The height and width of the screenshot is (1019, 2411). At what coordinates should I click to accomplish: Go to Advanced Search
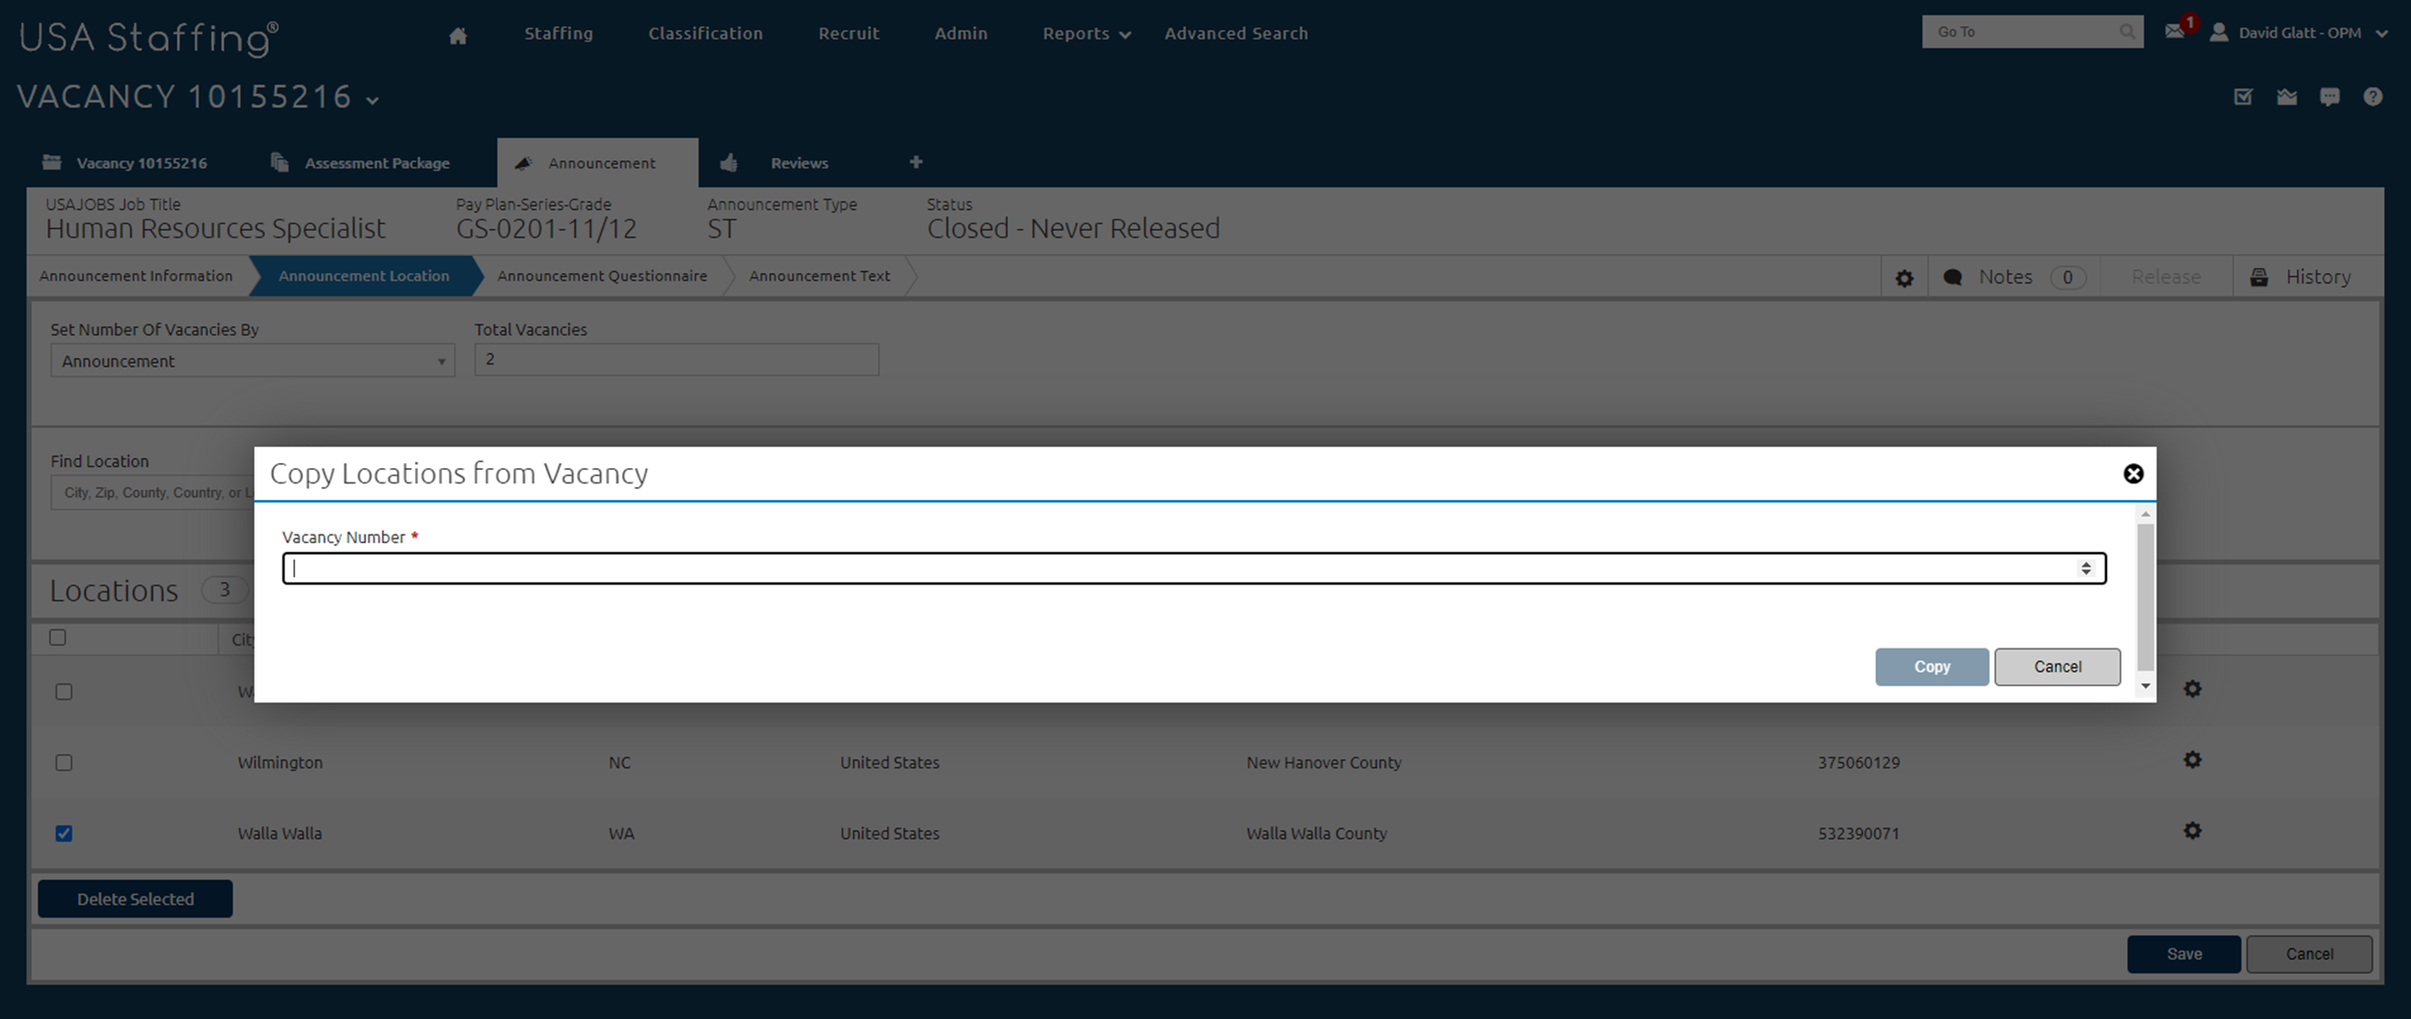click(x=1236, y=33)
